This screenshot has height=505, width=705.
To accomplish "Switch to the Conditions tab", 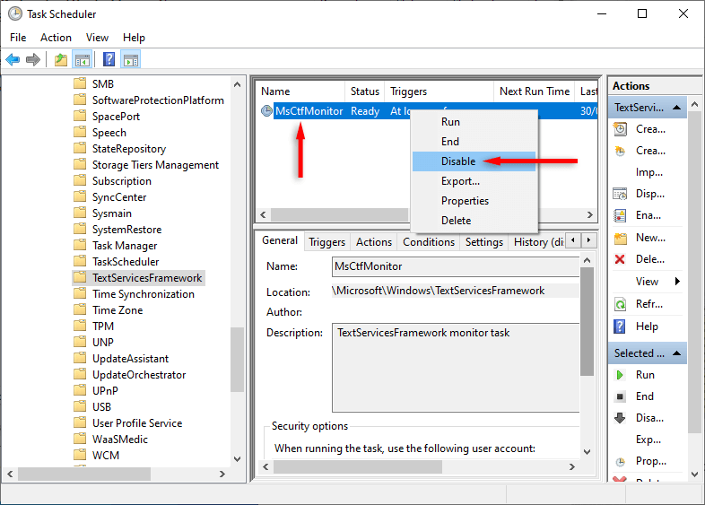I will click(429, 242).
